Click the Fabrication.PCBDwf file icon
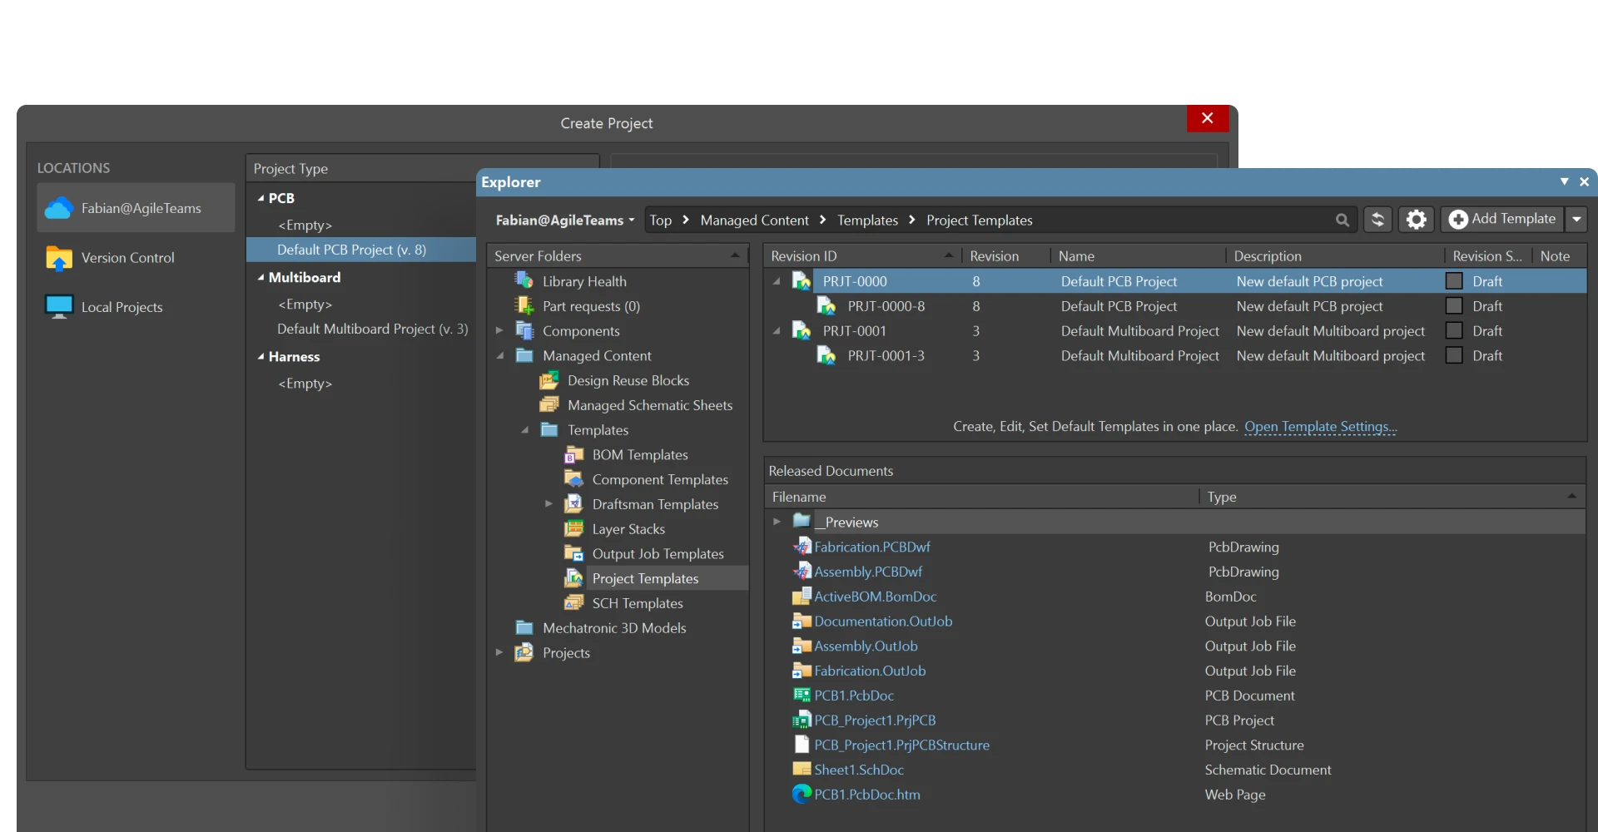The image size is (1598, 832). tap(801, 547)
